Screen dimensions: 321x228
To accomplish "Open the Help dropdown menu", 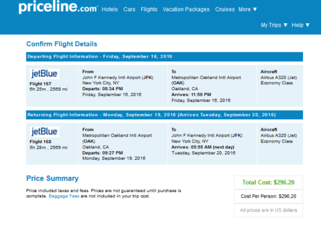I will (301, 25).
